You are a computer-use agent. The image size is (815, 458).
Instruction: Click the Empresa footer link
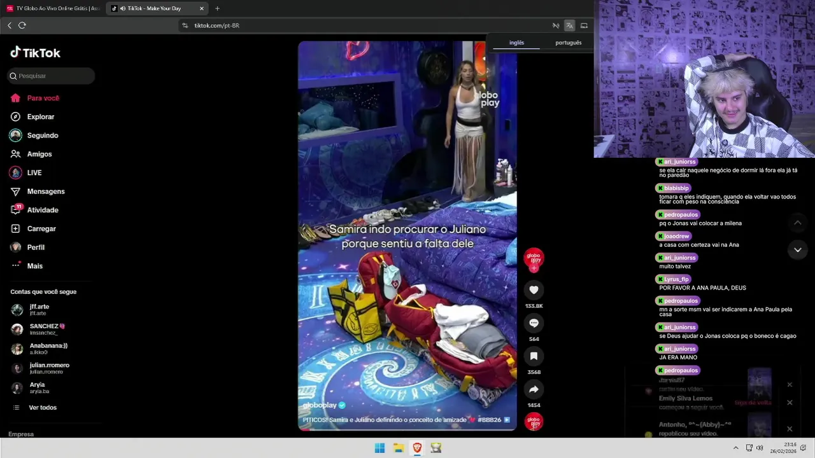(x=21, y=434)
